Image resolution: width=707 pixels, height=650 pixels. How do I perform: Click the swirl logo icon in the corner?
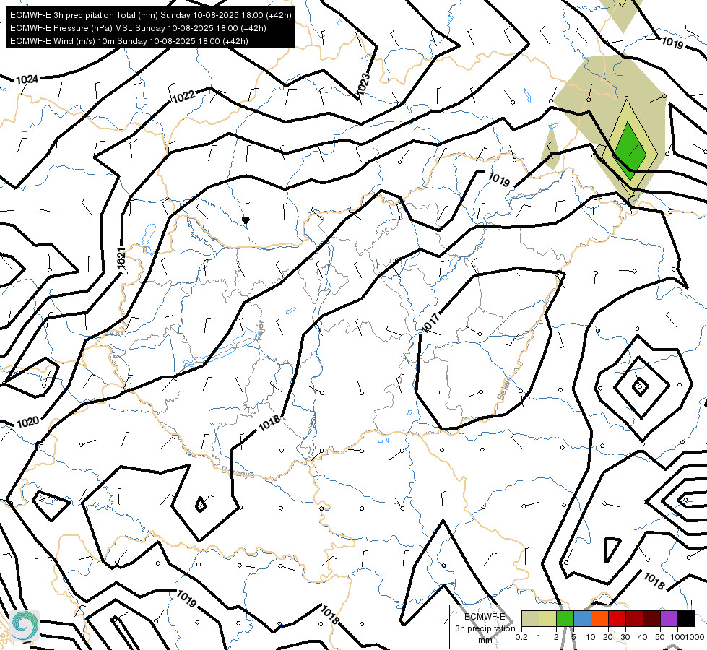[24, 625]
